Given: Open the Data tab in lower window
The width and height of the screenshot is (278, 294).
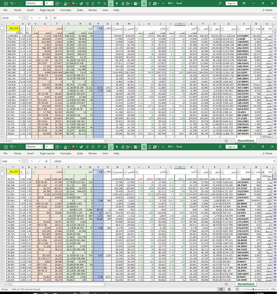Looking at the screenshot, I should [80, 153].
